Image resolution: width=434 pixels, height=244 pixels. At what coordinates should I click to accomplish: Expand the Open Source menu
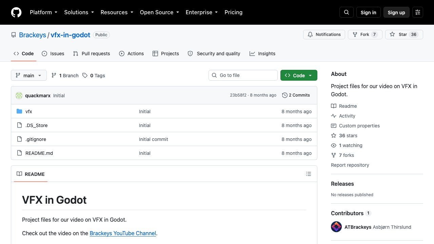coord(160,12)
